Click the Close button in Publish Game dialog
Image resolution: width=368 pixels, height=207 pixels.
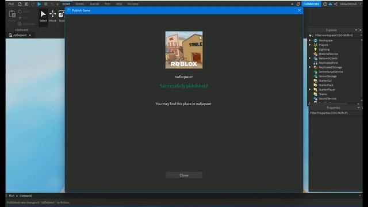pos(184,175)
